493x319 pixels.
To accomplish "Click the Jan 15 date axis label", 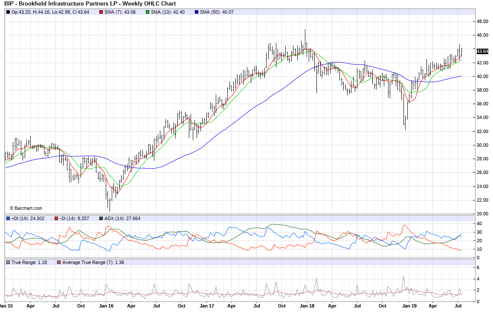I will point(6,306).
